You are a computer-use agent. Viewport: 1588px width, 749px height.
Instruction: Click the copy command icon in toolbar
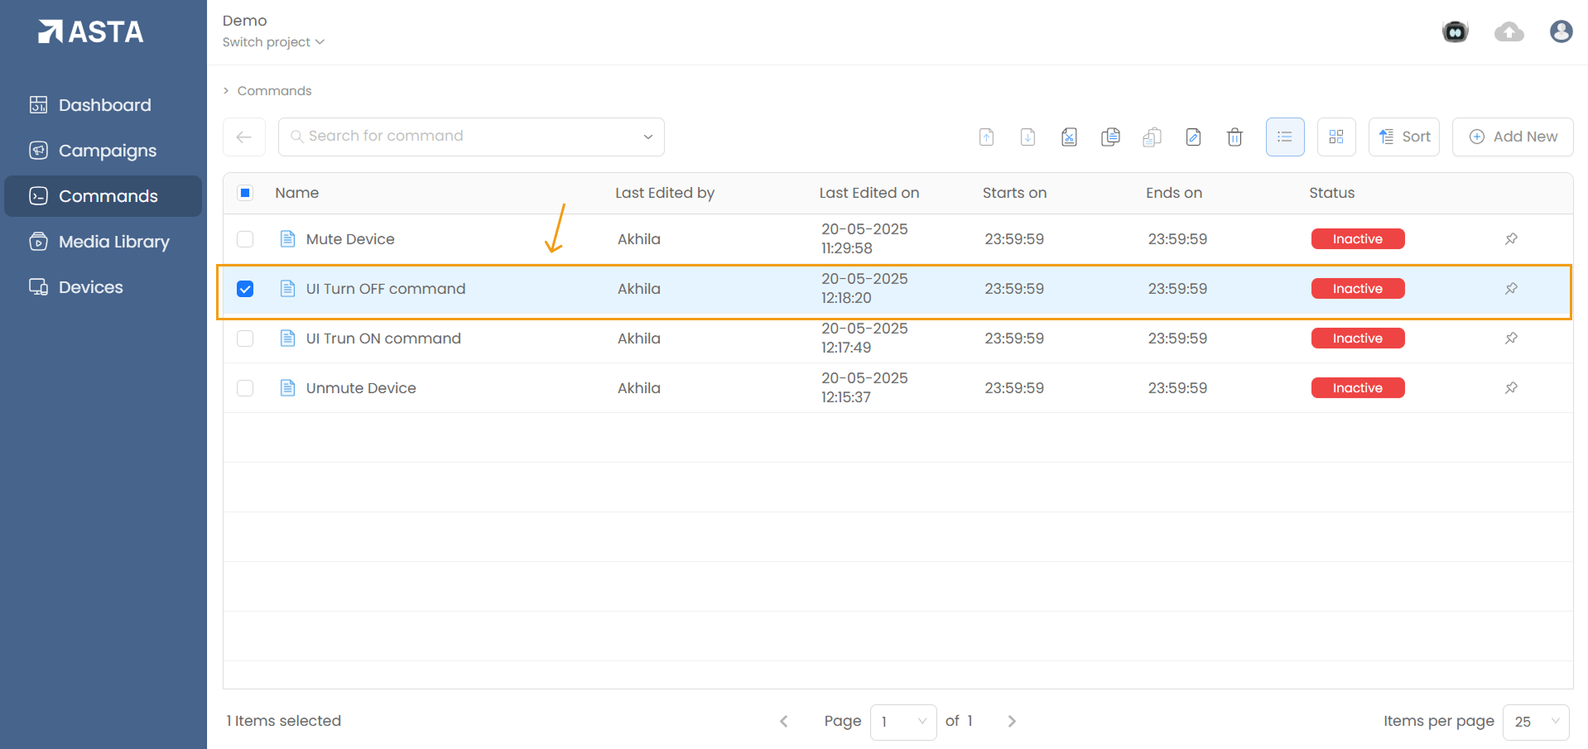(x=1110, y=137)
